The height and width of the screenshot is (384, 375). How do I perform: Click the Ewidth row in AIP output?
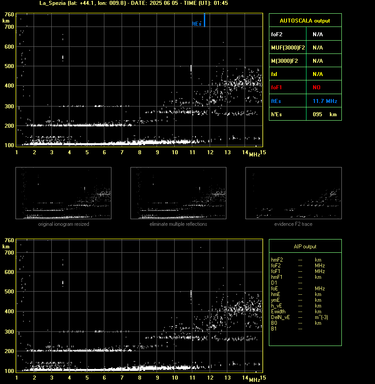coord(296,312)
